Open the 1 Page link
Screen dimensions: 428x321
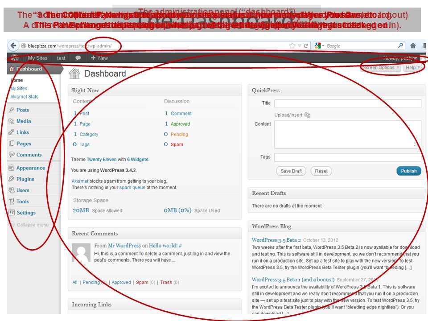tap(82, 124)
